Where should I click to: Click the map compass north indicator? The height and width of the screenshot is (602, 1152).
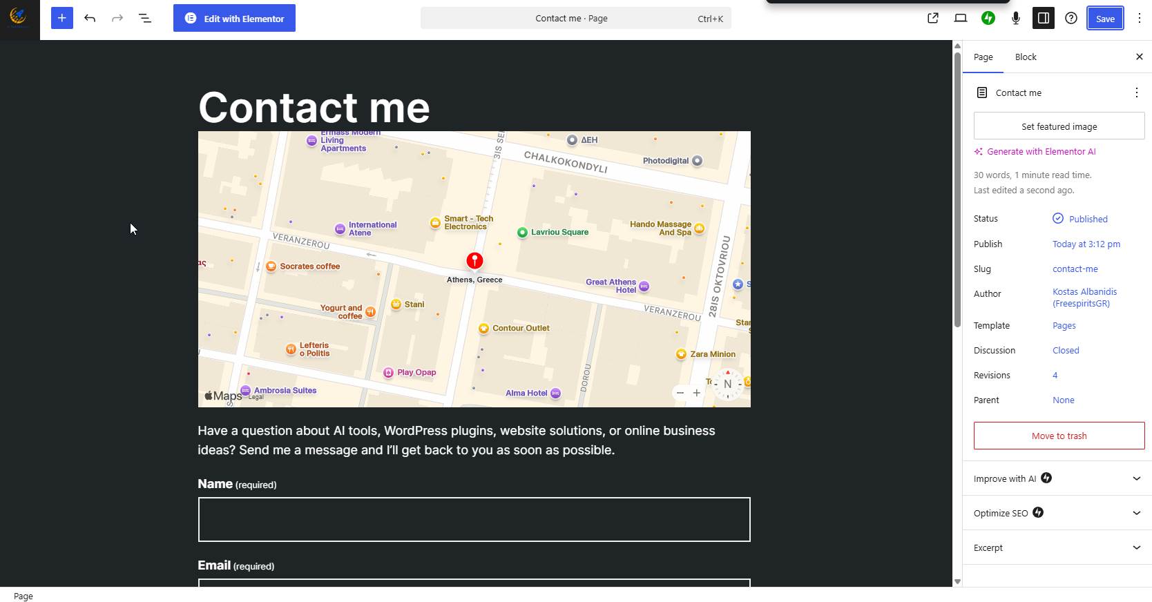click(x=727, y=384)
